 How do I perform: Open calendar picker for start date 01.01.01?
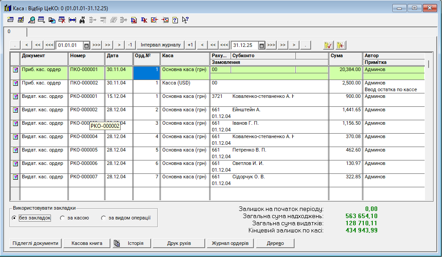point(86,45)
